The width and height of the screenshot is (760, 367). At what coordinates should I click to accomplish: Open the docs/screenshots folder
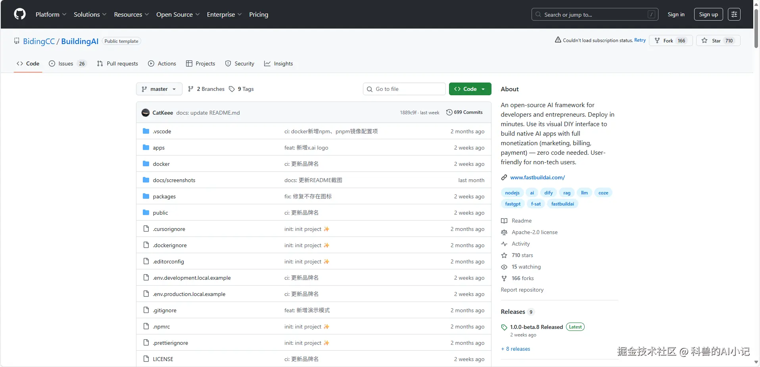tap(174, 180)
